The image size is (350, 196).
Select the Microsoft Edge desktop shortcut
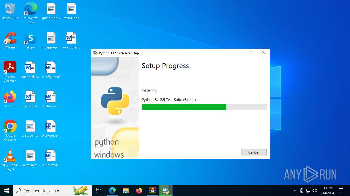coord(30,13)
